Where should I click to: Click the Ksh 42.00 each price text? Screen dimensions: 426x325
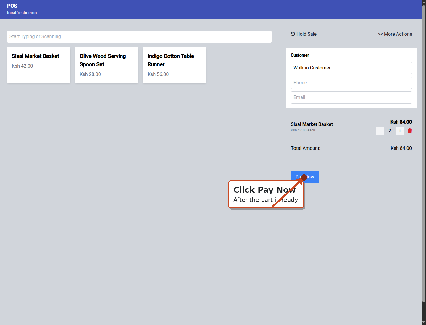click(x=303, y=130)
